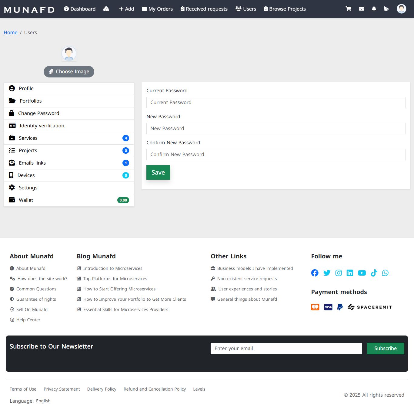Click the cubes icon beside Dashboard
The image size is (414, 406).
(x=106, y=9)
